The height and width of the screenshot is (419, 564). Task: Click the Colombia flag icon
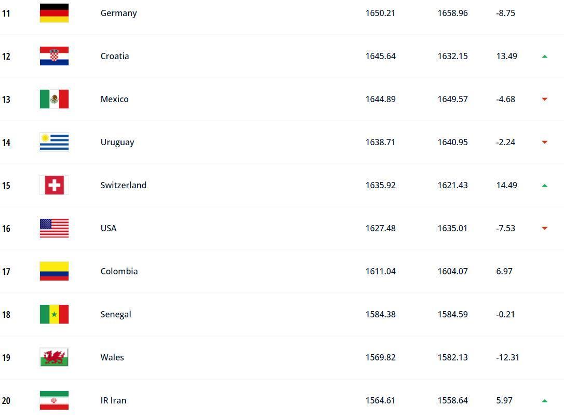(x=54, y=271)
